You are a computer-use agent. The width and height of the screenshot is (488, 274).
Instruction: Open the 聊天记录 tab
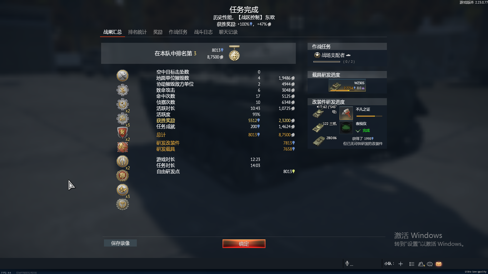click(228, 32)
